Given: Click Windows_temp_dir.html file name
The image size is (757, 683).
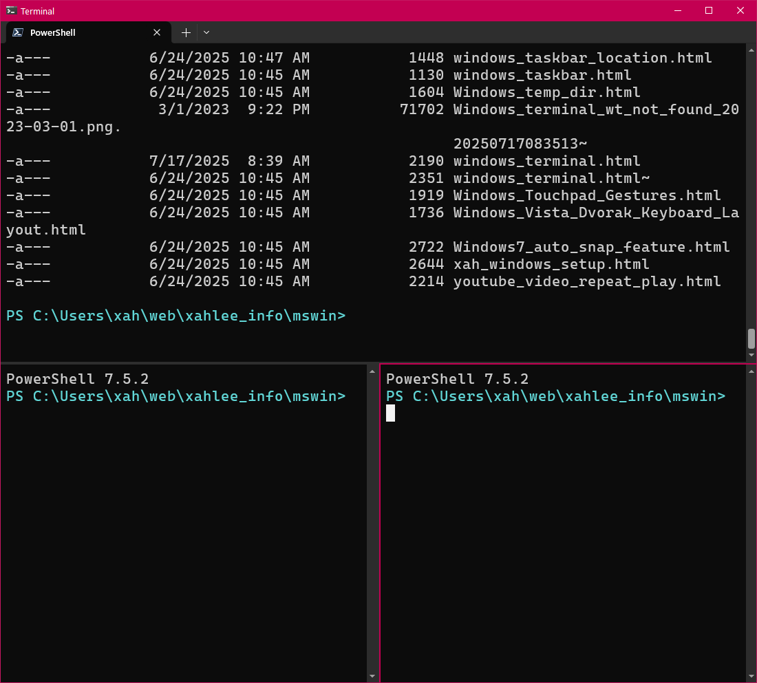Looking at the screenshot, I should (x=546, y=92).
